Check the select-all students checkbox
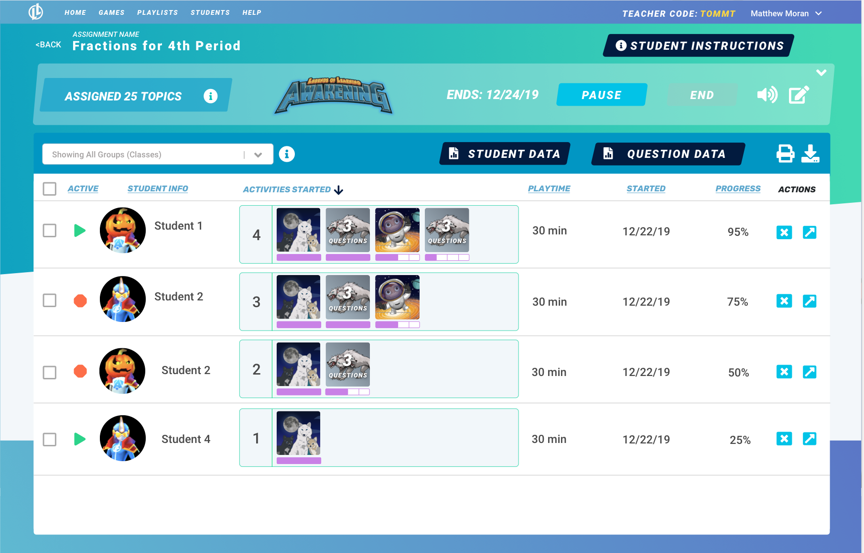Image resolution: width=864 pixels, height=553 pixels. point(49,189)
